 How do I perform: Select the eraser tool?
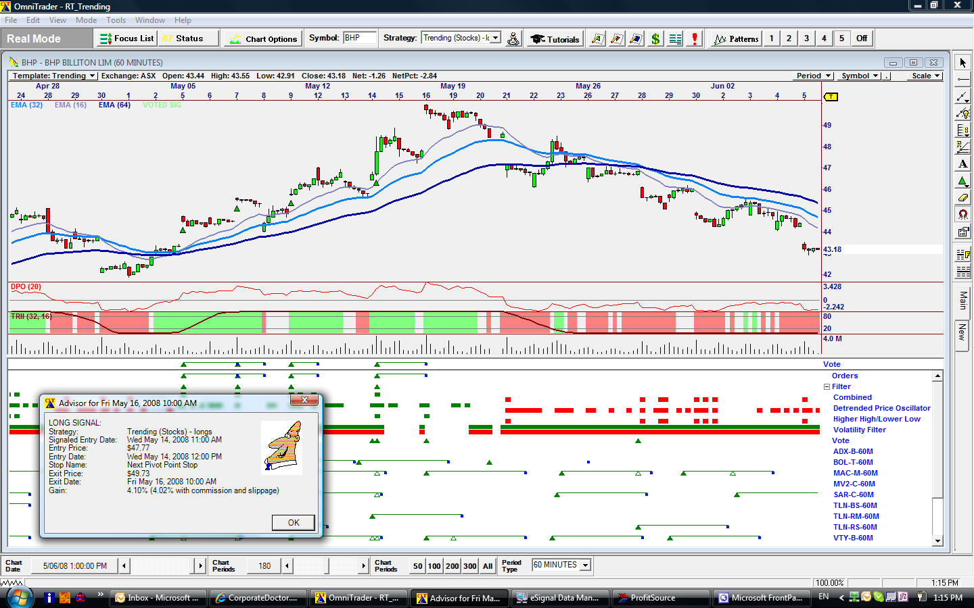(963, 198)
